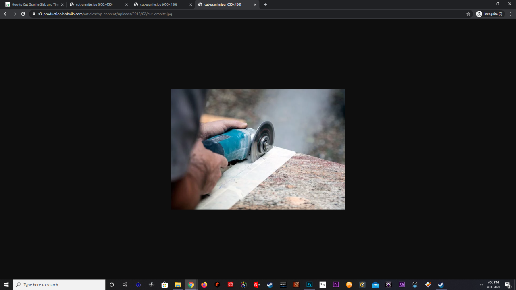Show hidden system tray icons
Viewport: 516px width, 290px height.
[x=481, y=285]
